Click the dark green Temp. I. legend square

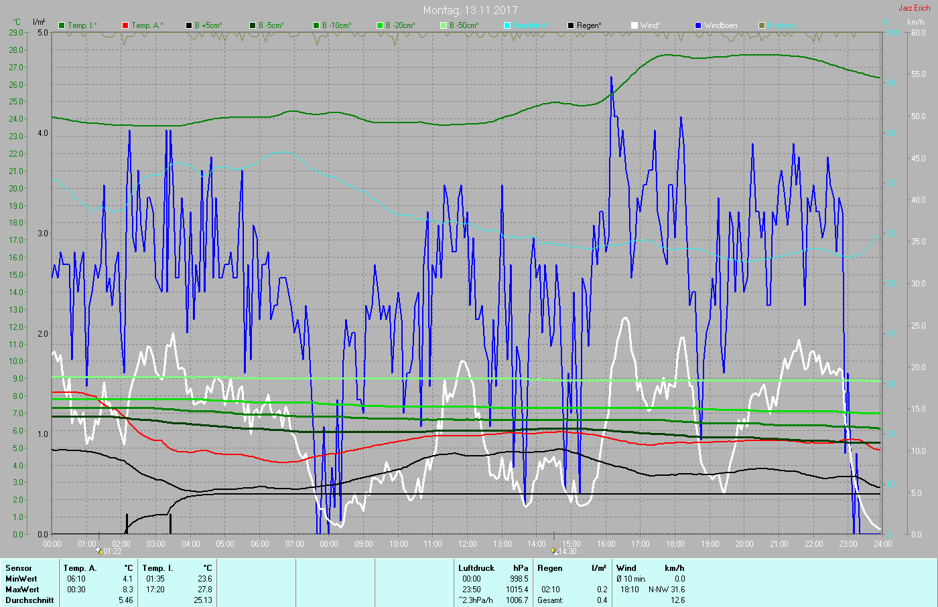[62, 25]
